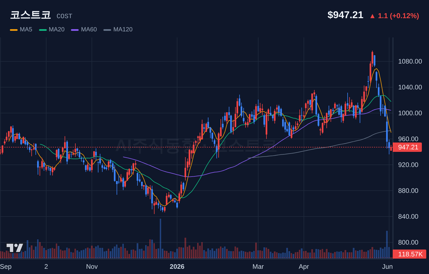Image resolution: width=429 pixels, height=274 pixels.
Task: Click the red 947.21 price axis tag
Action: (x=407, y=147)
